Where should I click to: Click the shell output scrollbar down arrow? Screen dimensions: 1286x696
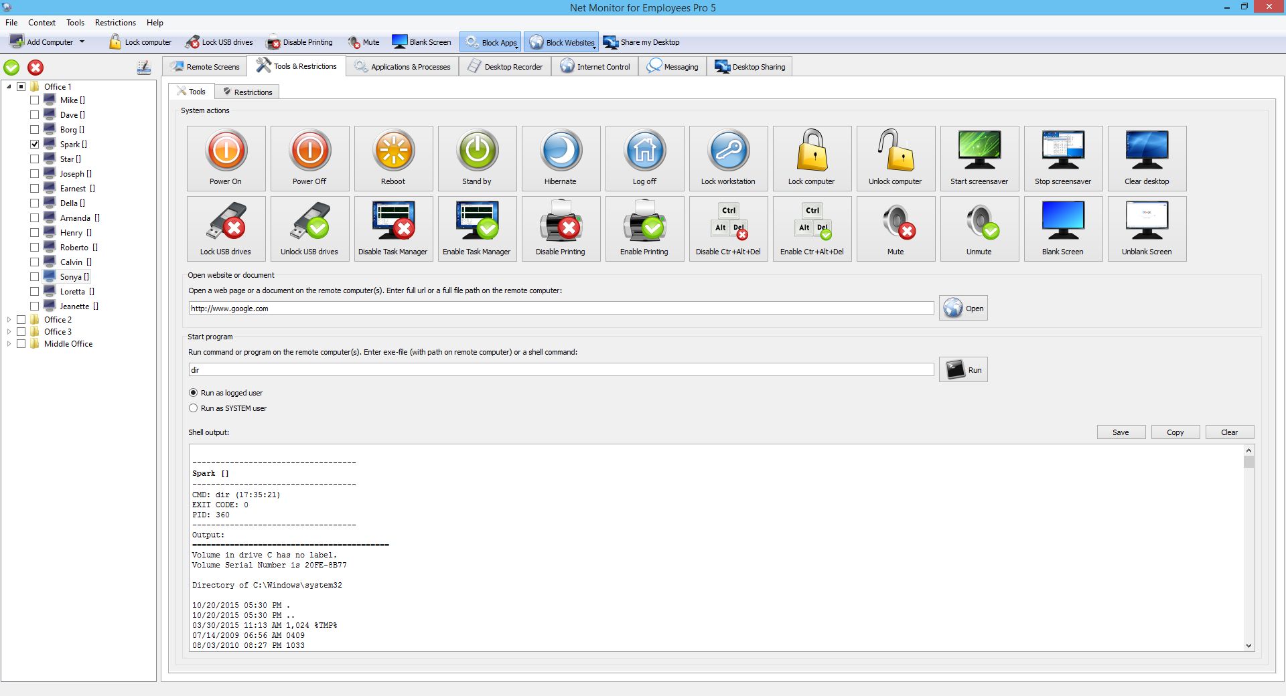click(x=1248, y=646)
